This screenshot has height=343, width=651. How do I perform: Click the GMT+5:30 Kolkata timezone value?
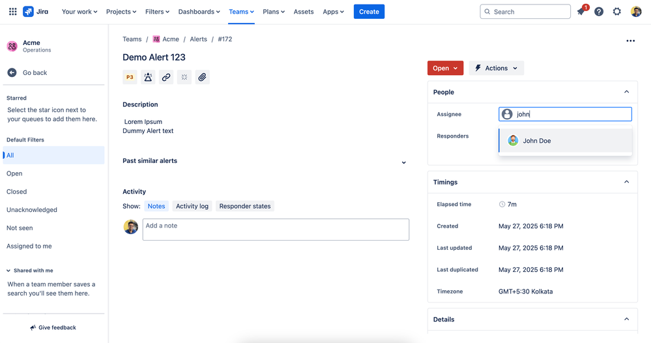click(526, 291)
